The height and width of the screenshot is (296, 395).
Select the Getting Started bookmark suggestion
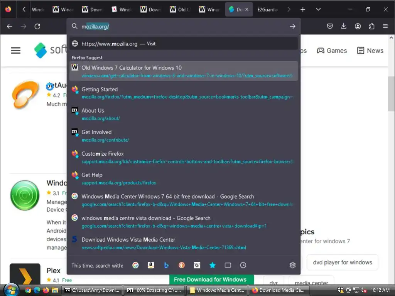184,92
